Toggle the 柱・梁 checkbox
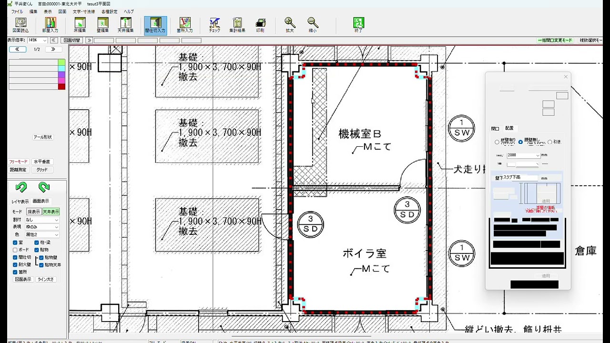This screenshot has width=610, height=343. coord(37,243)
